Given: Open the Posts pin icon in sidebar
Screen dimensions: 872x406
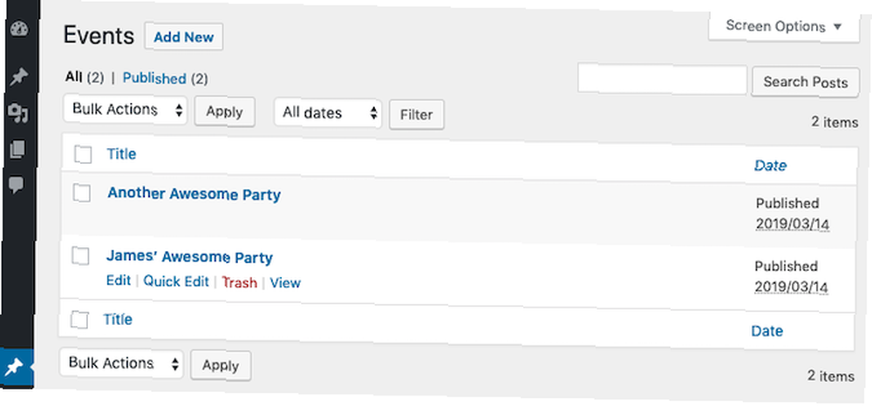Looking at the screenshot, I should click(19, 78).
